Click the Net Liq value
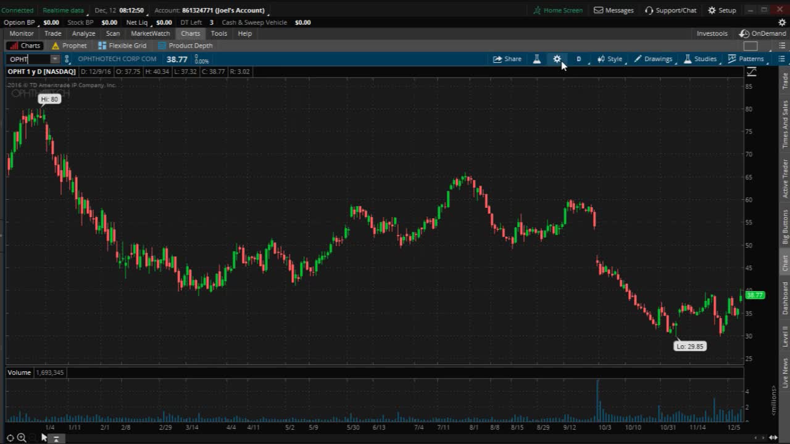Screen dimensions: 790x444 (x=164, y=22)
